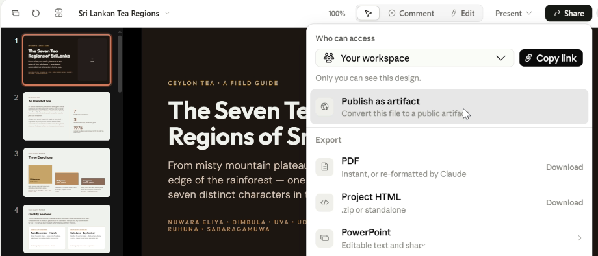Click the pencil icon beside Edit
The image size is (598, 256).
(454, 14)
